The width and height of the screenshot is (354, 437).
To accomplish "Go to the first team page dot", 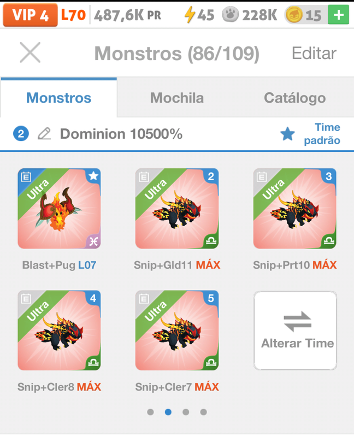I will 151,412.
